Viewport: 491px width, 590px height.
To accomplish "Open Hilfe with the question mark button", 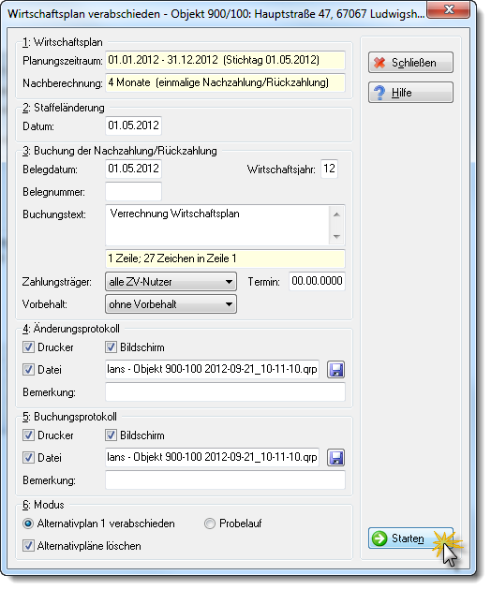I will point(410,93).
